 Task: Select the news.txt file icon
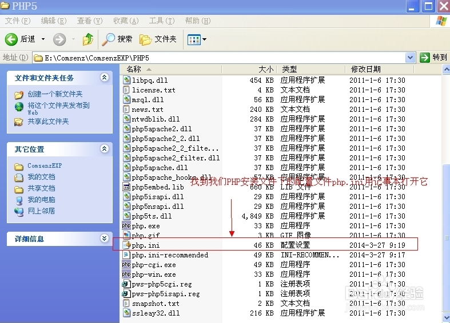[126, 110]
